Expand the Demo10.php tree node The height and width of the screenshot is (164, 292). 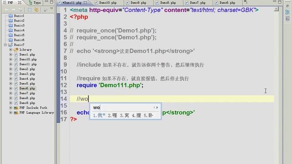click(10, 59)
